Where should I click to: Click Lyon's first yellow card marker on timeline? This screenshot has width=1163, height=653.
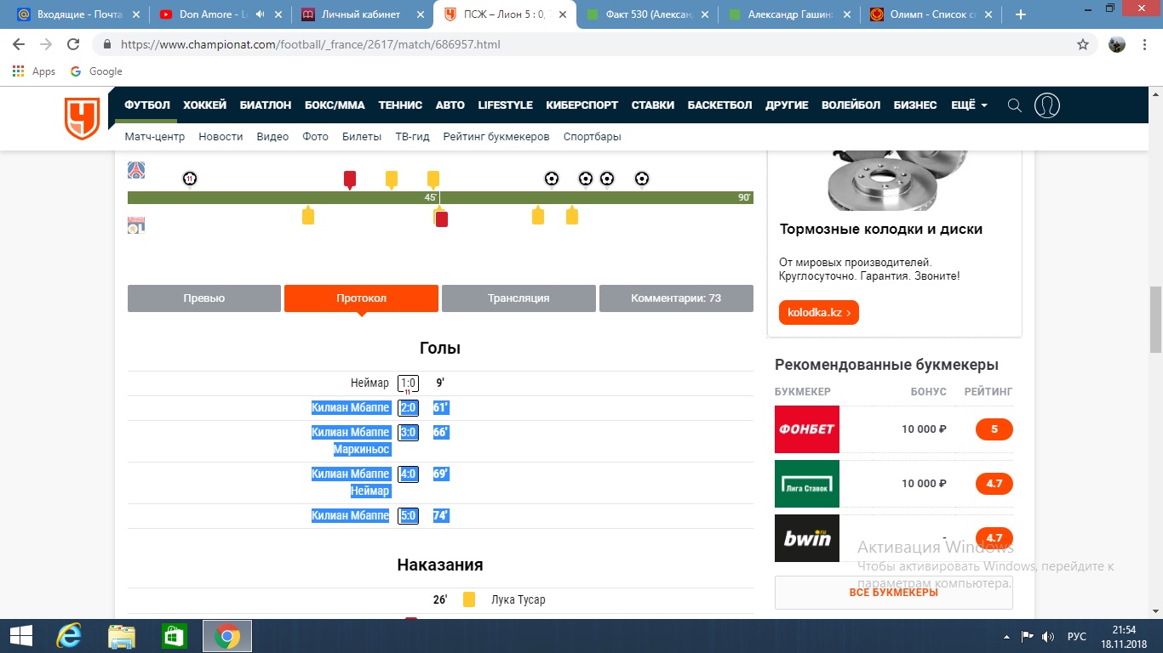click(308, 215)
